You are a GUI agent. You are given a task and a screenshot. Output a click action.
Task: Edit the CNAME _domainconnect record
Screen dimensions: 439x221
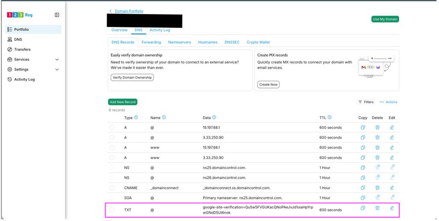[x=392, y=188]
